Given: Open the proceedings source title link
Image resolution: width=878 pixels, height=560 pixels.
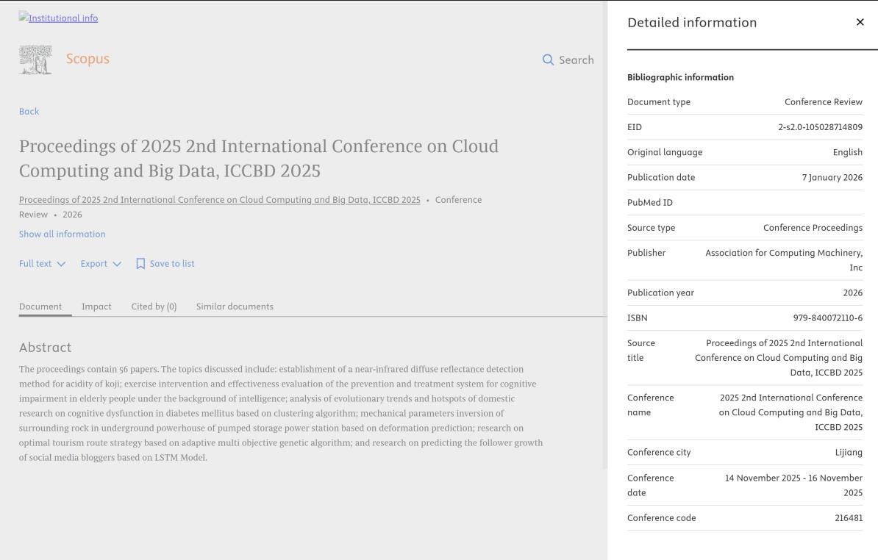Looking at the screenshot, I should pos(219,200).
